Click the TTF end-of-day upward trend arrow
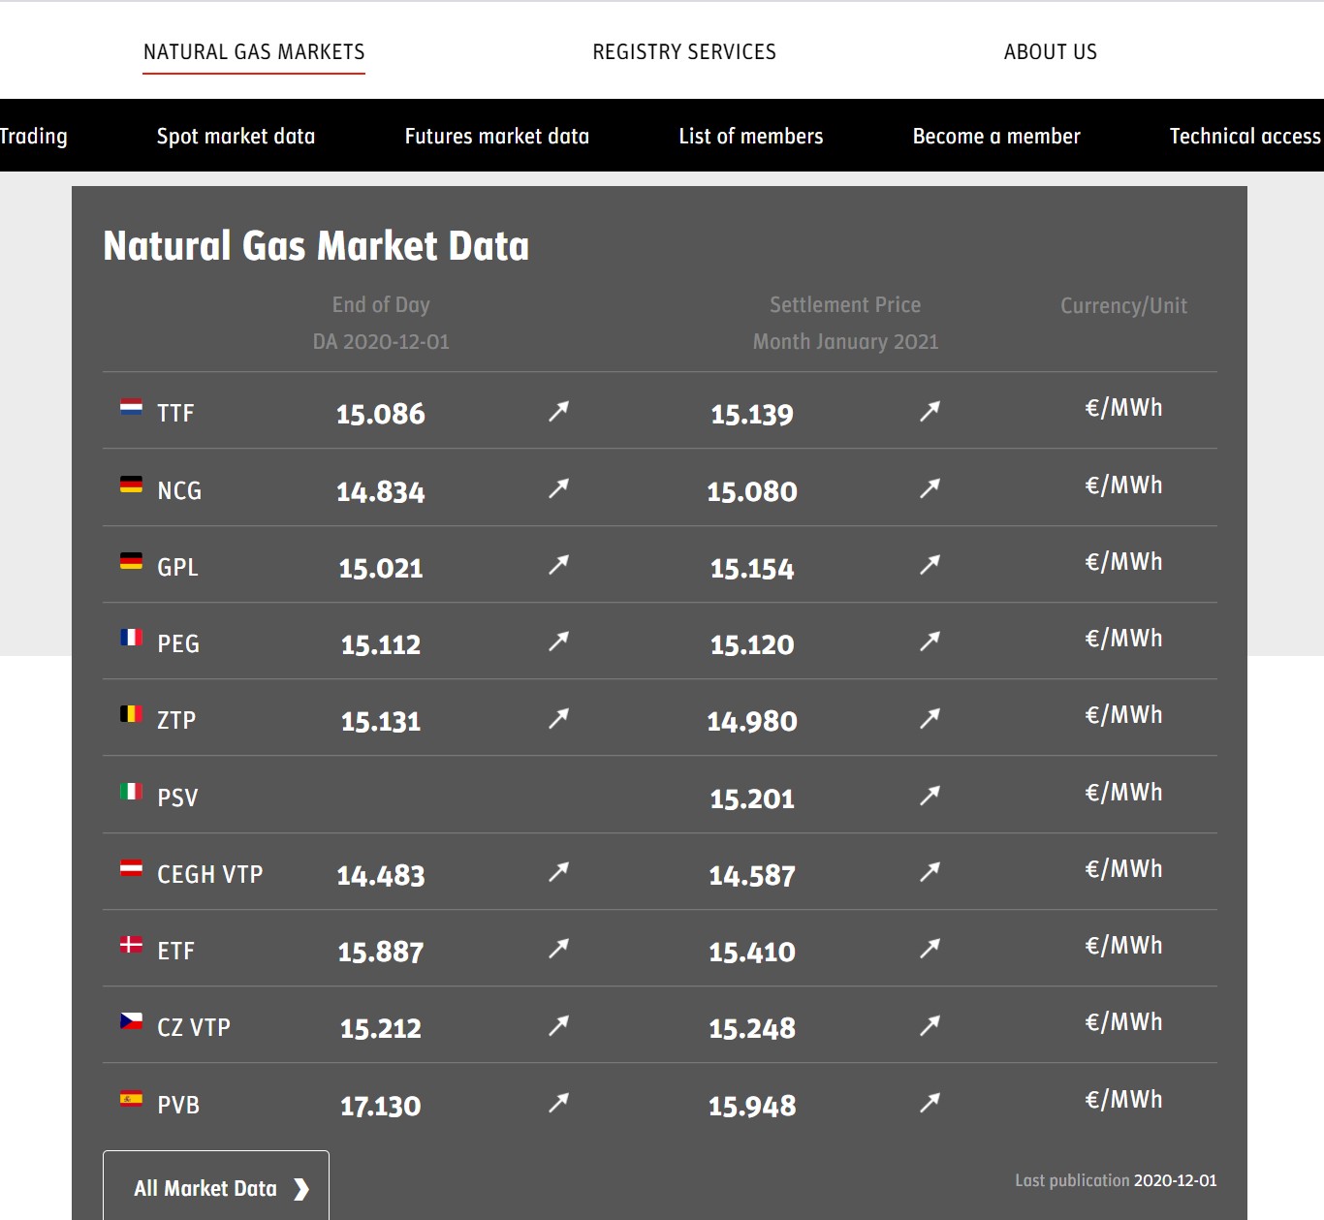Image resolution: width=1324 pixels, height=1220 pixels. (x=558, y=412)
